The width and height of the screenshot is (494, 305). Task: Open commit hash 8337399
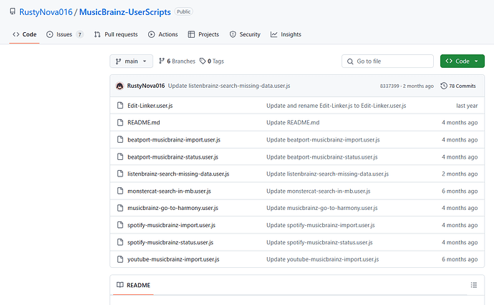pos(389,86)
